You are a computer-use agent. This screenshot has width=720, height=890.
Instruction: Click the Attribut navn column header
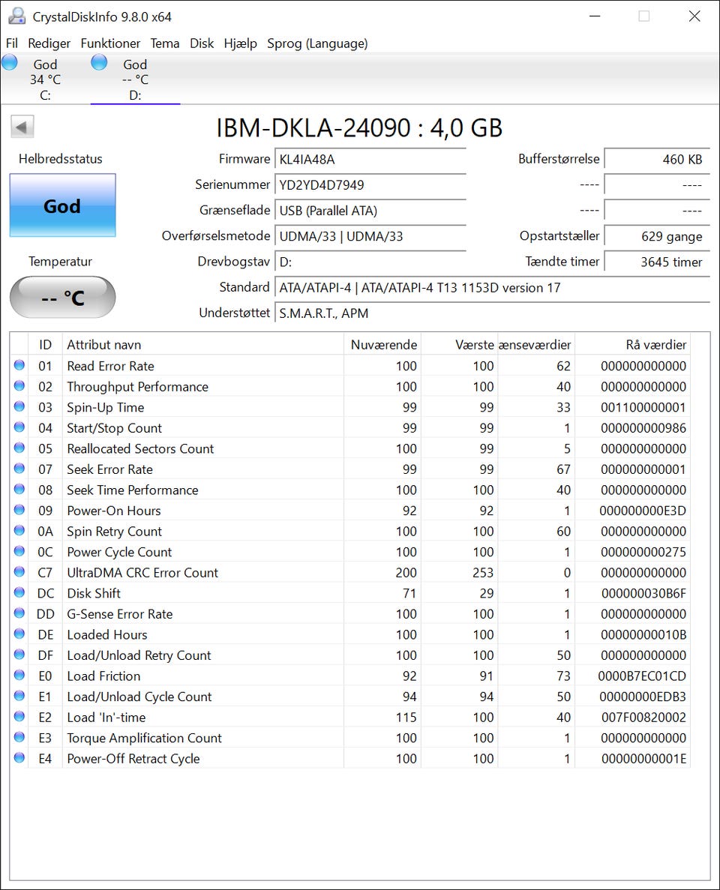[x=104, y=345]
